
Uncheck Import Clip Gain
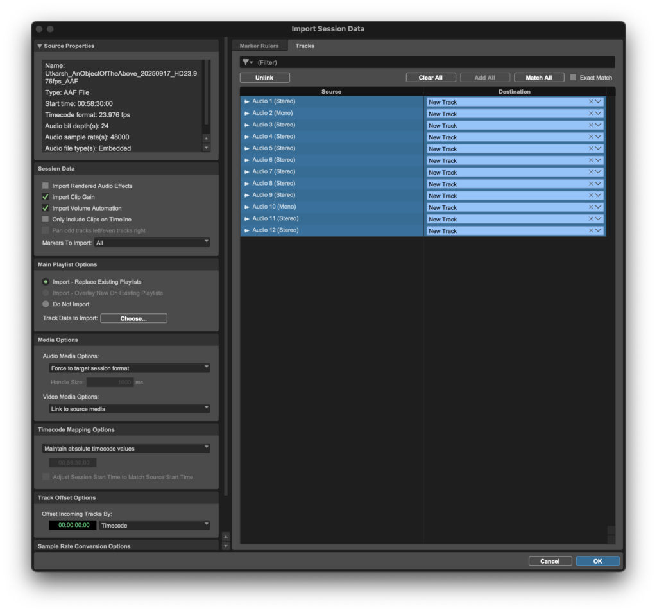(x=46, y=197)
